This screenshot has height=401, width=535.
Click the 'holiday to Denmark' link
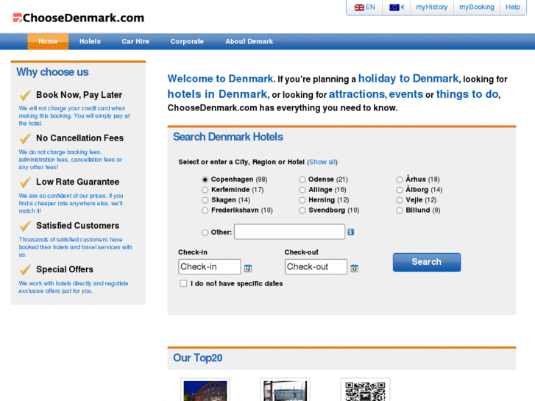(408, 79)
